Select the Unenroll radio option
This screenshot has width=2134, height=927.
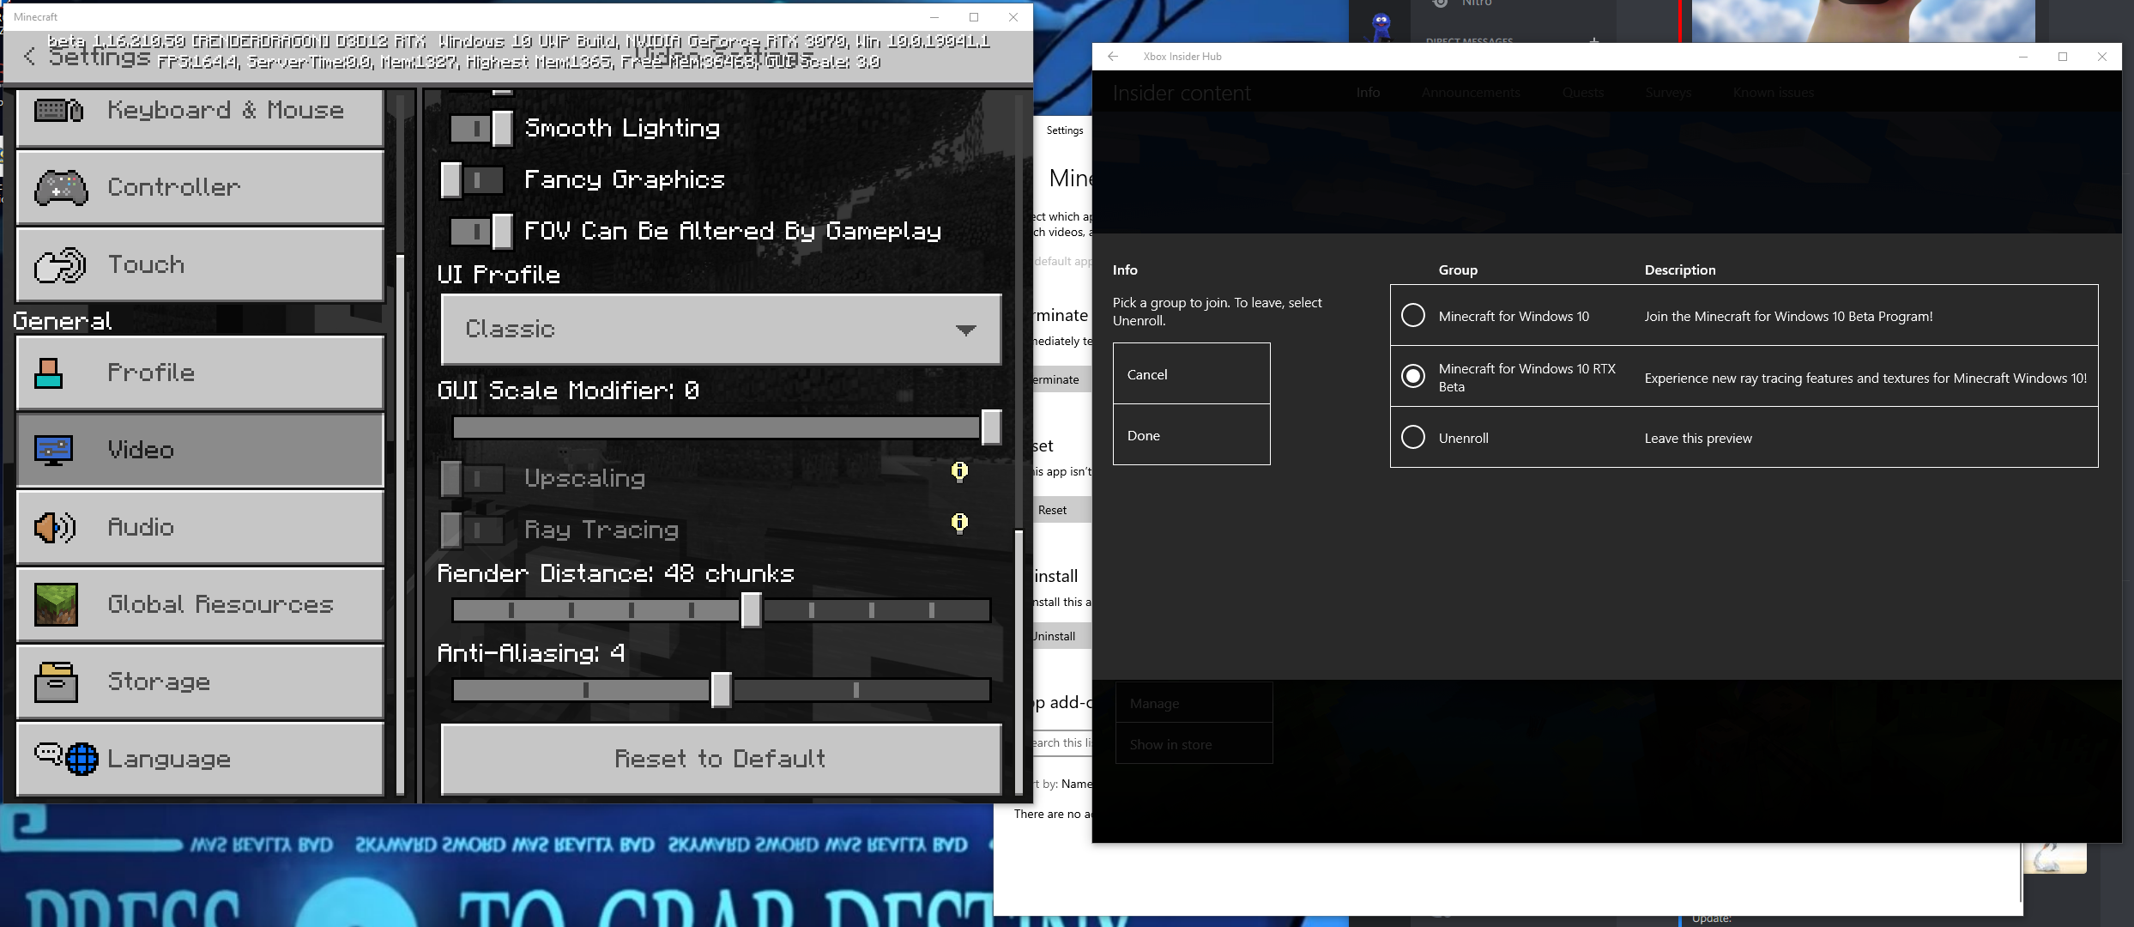[1412, 438]
